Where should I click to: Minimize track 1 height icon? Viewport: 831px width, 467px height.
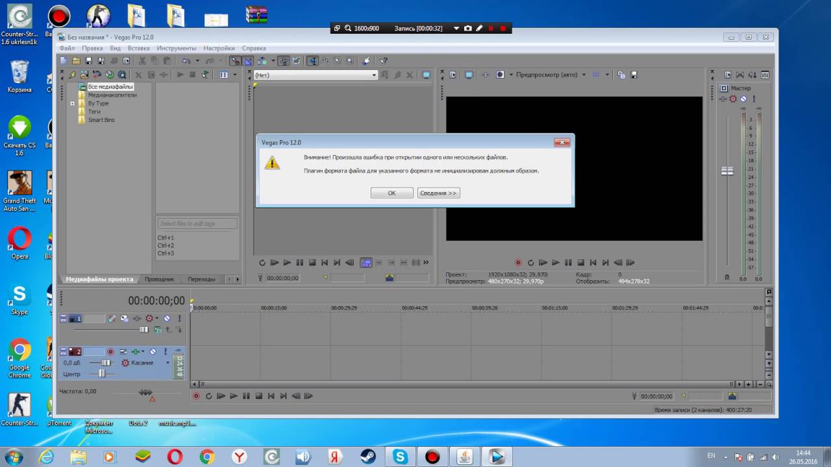pos(63,316)
